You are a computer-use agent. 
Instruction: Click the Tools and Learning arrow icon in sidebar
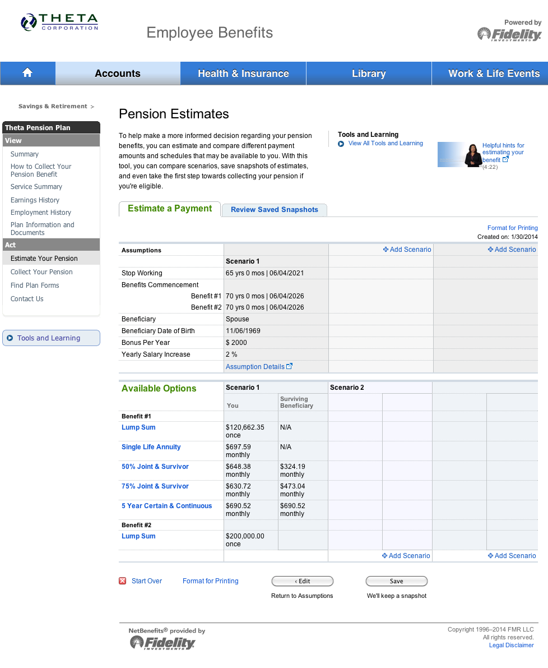click(10, 338)
